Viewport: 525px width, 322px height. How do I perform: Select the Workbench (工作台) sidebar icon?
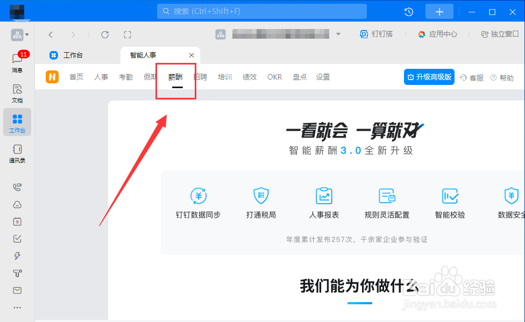point(17,122)
